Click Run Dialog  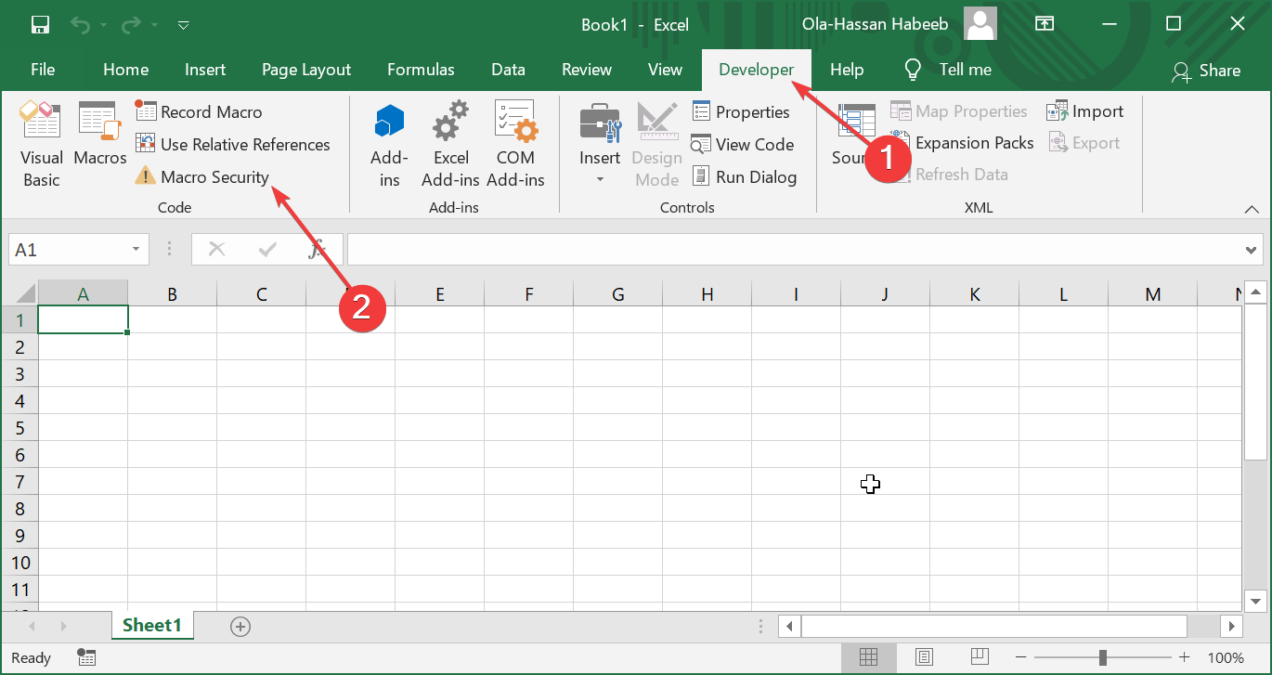(745, 176)
